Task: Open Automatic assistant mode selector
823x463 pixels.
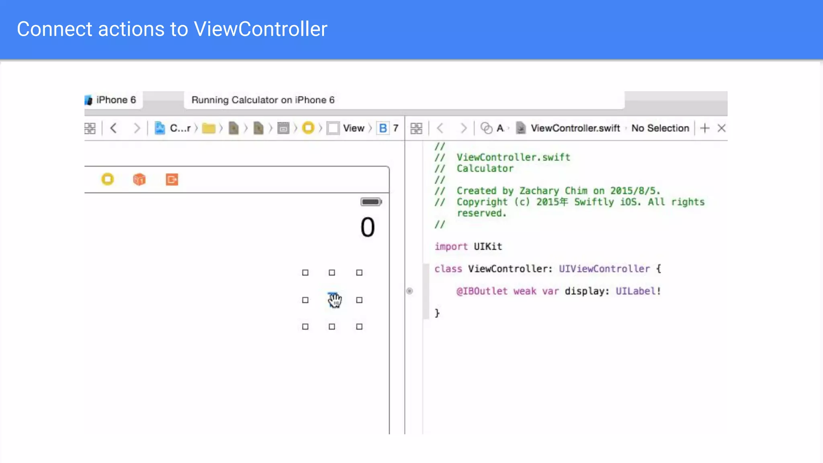Action: 492,128
